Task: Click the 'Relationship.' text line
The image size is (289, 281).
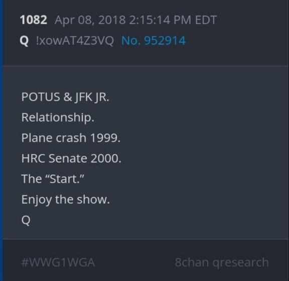Action: 58,117
